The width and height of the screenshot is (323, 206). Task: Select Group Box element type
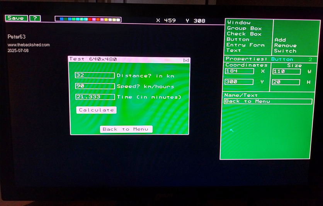[244, 29]
